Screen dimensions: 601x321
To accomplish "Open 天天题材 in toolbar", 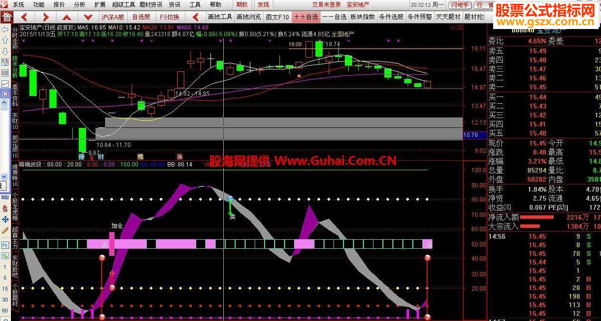I will tap(448, 17).
